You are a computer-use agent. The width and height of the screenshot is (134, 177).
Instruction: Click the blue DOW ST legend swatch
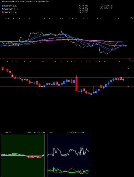click(x=3, y=6)
